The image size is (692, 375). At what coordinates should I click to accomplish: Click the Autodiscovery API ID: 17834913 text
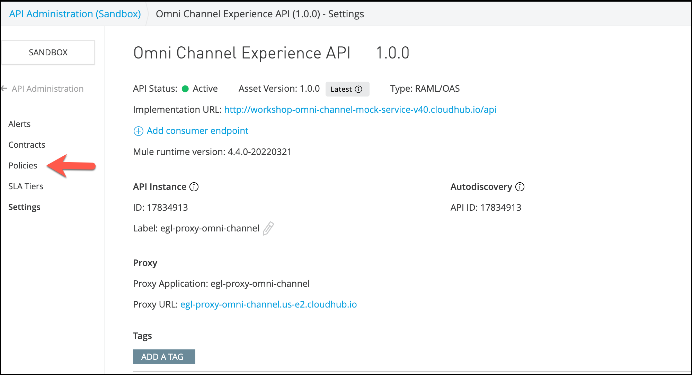(486, 208)
